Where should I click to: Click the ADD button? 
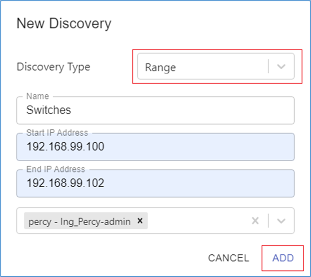pyautogui.click(x=283, y=258)
